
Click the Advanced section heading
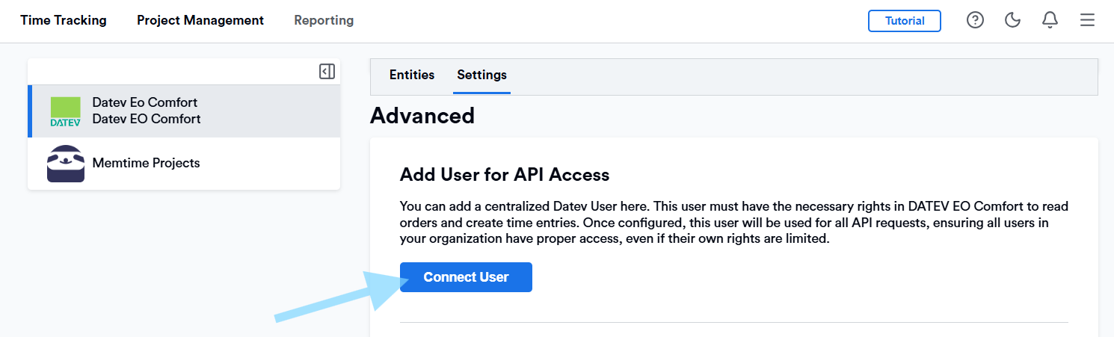point(422,116)
